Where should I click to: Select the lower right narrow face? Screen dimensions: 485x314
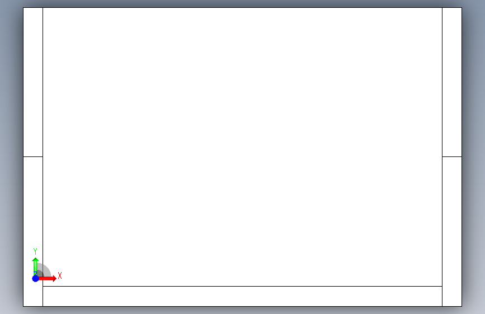click(x=452, y=231)
